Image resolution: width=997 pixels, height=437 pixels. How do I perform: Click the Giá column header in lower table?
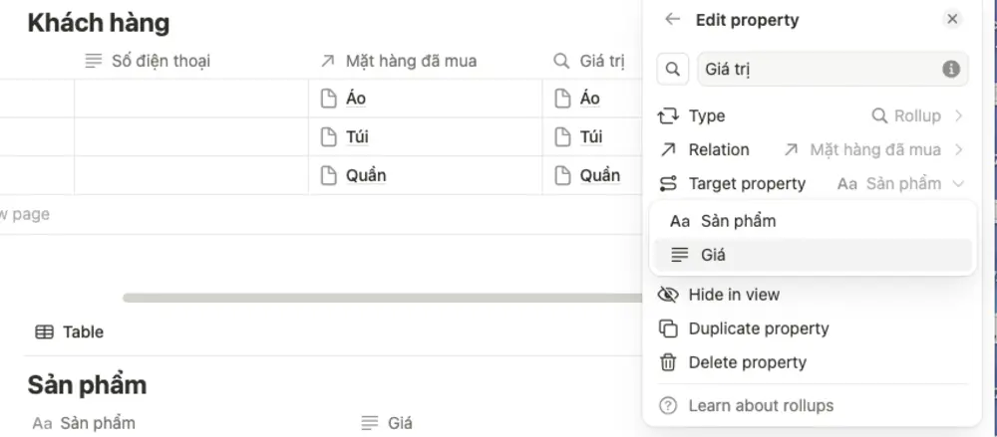[x=387, y=422]
